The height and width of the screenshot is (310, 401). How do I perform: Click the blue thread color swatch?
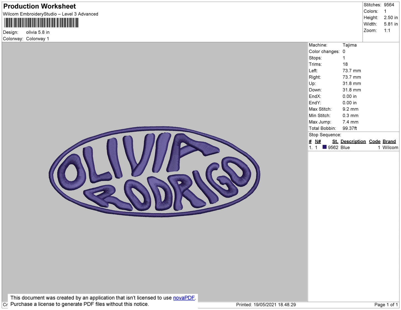point(324,147)
